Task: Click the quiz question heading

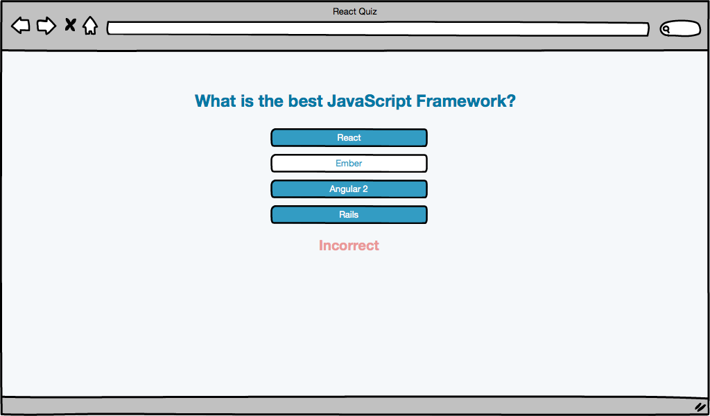Action: (x=355, y=101)
